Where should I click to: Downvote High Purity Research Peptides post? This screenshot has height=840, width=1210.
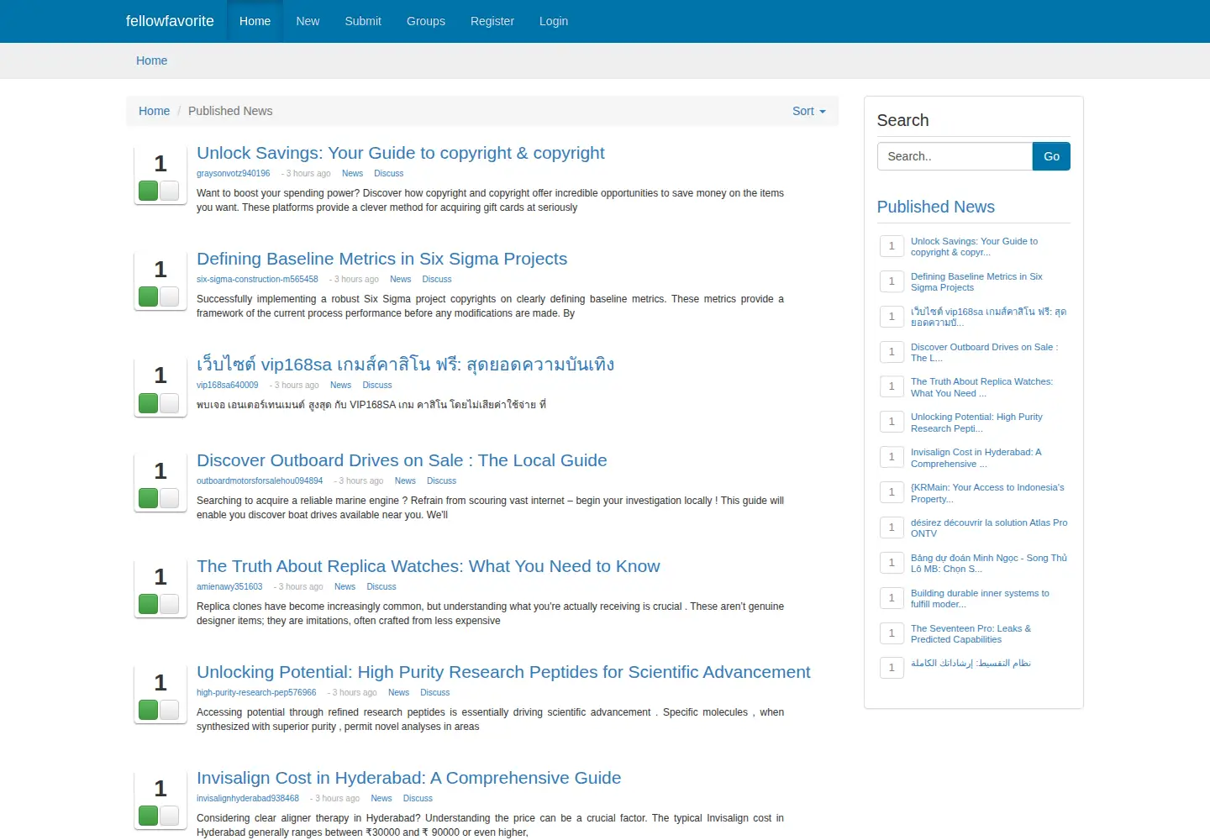tap(169, 710)
